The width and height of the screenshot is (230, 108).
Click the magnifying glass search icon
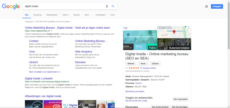tap(113, 6)
